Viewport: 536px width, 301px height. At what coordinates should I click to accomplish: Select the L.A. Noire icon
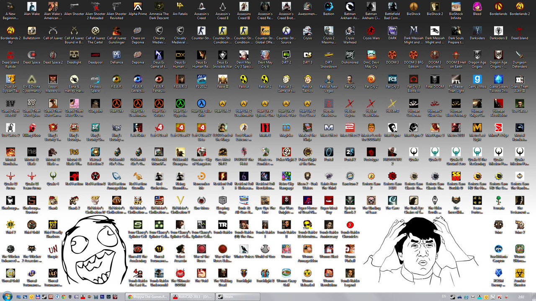[x=138, y=130]
